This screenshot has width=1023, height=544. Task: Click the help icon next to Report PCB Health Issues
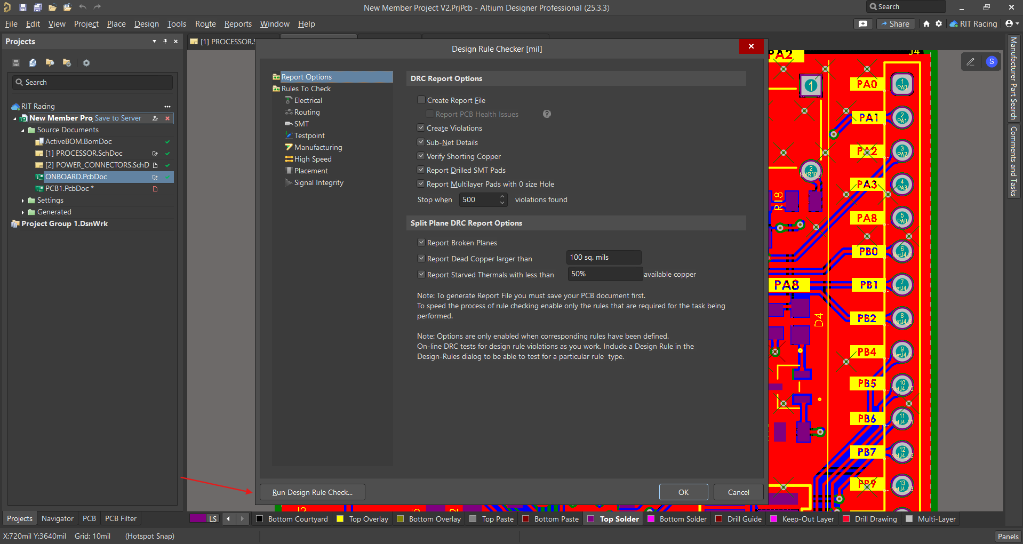click(547, 114)
